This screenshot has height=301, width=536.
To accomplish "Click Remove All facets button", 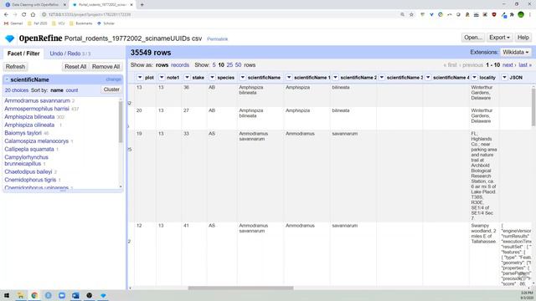I will (106, 67).
